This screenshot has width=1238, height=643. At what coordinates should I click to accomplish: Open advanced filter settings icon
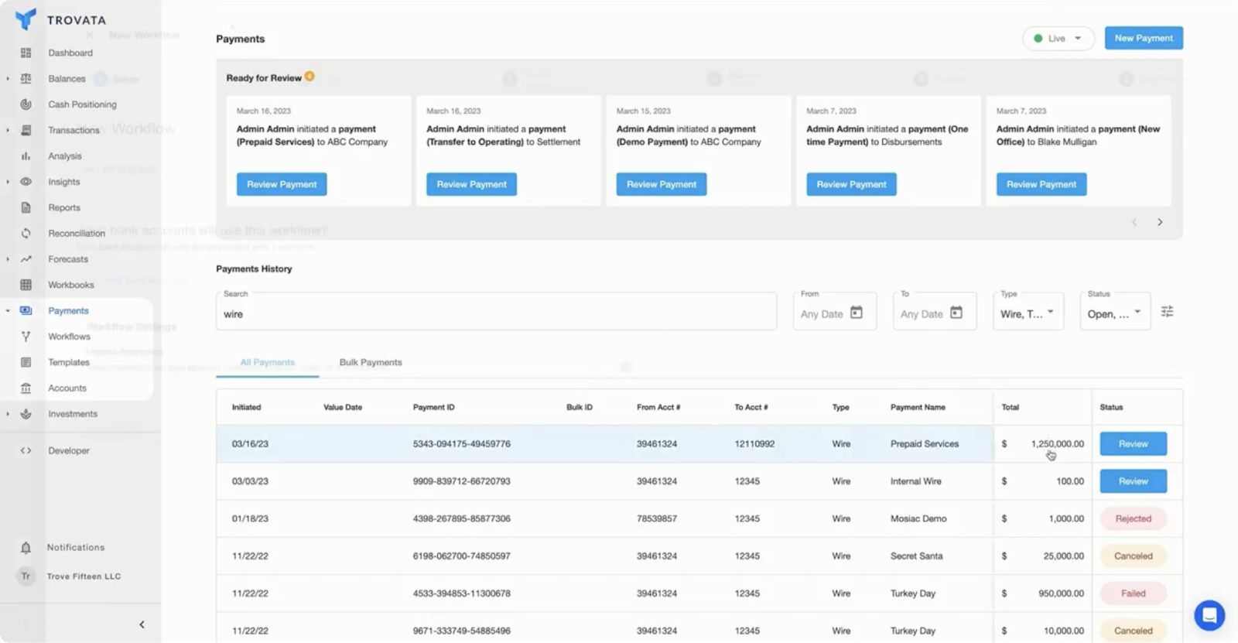pos(1167,312)
